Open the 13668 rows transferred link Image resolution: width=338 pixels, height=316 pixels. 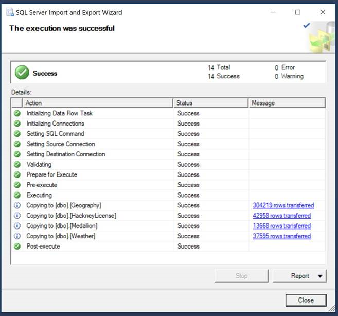(281, 226)
